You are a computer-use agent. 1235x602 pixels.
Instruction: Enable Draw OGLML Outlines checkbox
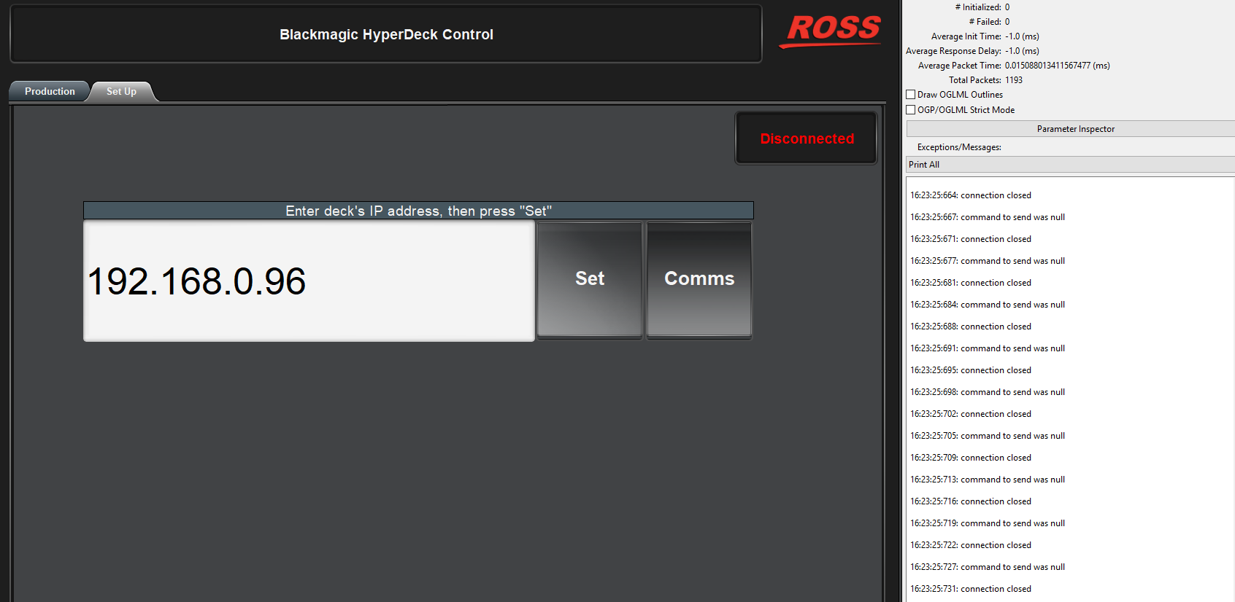911,95
